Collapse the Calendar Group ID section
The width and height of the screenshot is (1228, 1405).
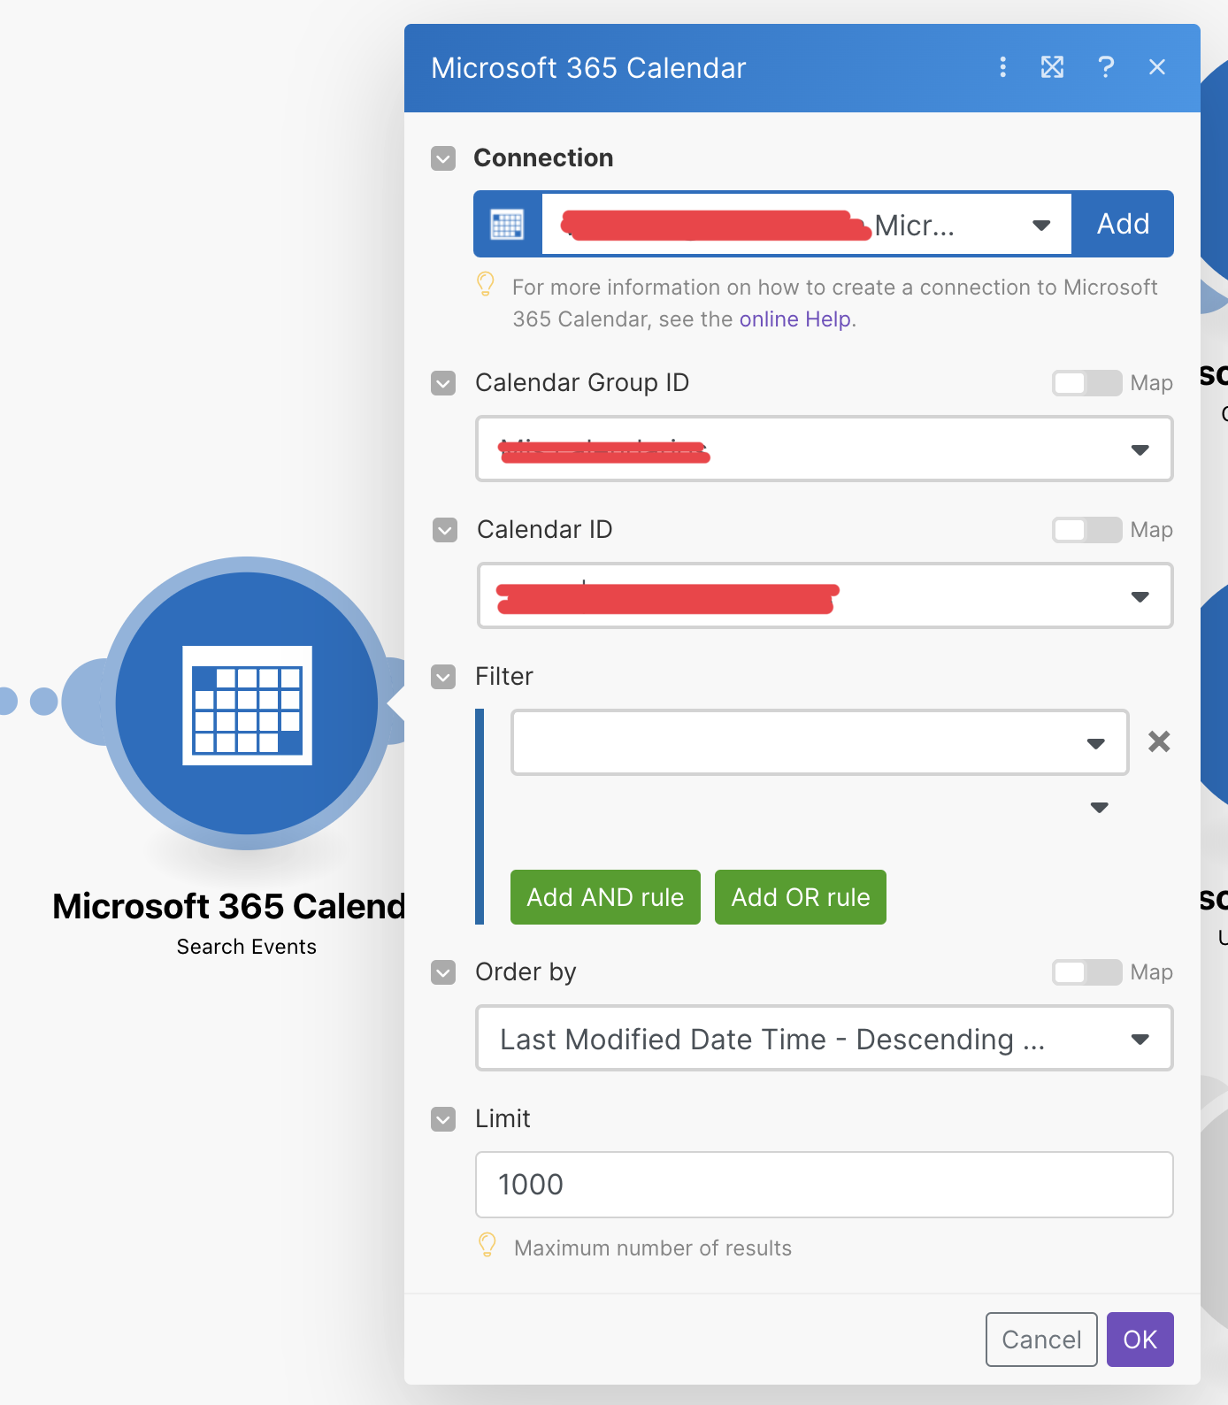tap(443, 383)
